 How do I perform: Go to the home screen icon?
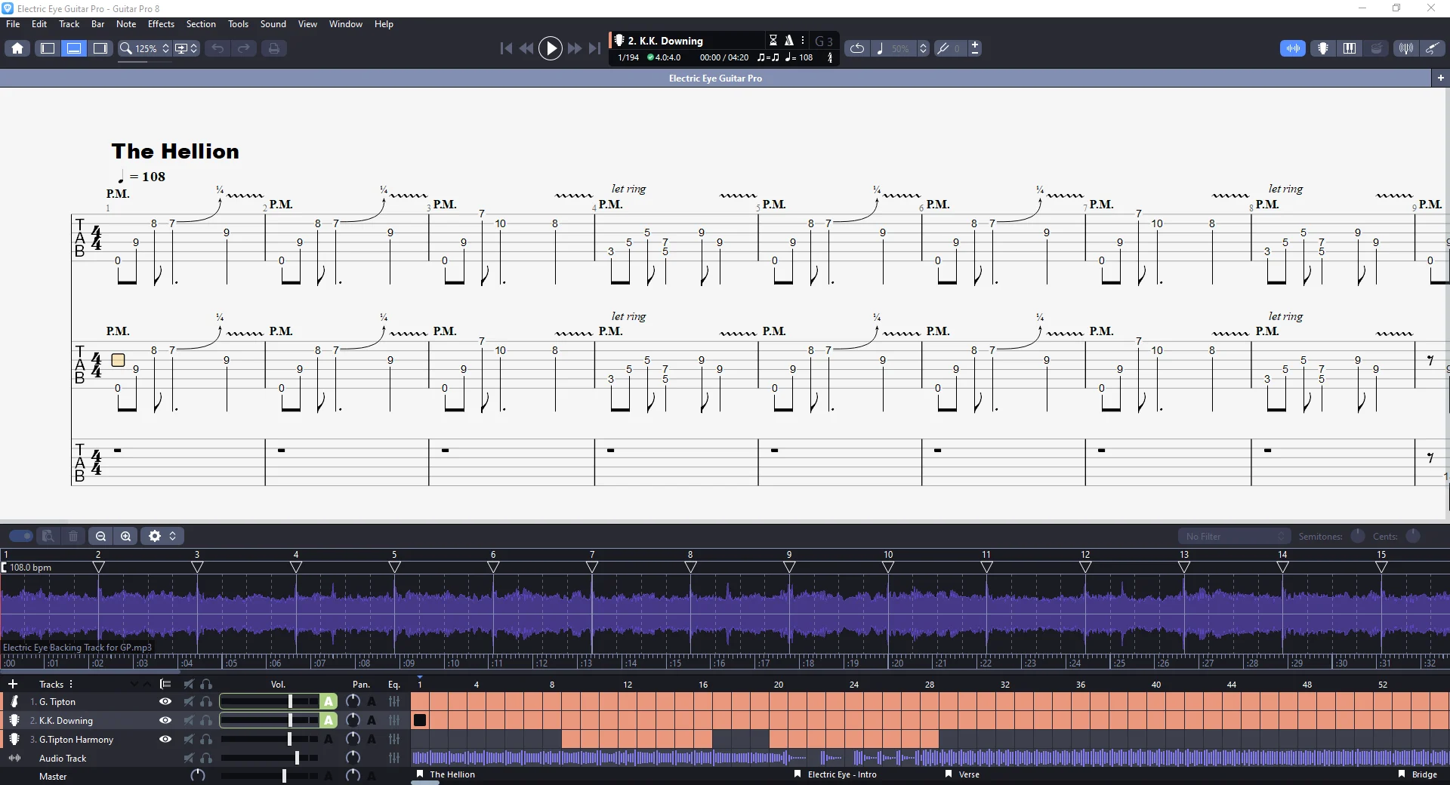click(17, 48)
